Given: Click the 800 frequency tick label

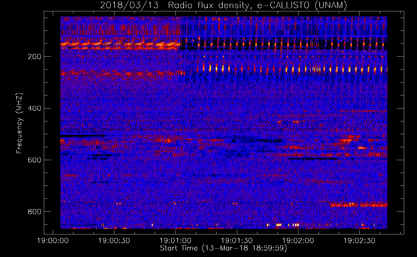Looking at the screenshot, I should 35,212.
